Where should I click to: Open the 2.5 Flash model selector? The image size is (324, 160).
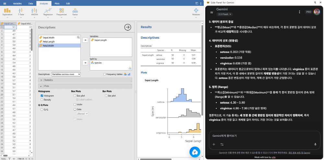pos(226,14)
